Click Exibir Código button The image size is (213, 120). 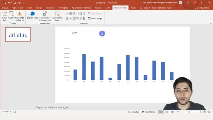[95, 19]
